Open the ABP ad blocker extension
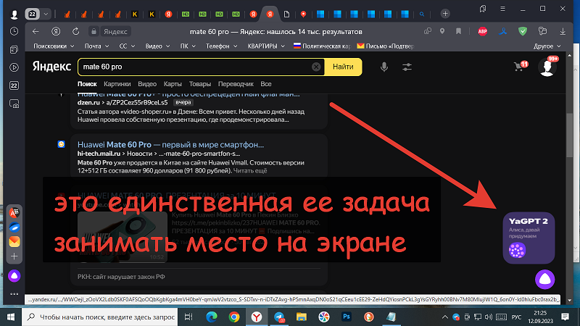This screenshot has width=580, height=326. click(482, 31)
